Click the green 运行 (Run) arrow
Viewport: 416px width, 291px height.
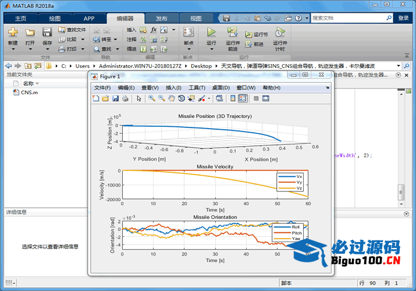coord(211,32)
